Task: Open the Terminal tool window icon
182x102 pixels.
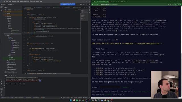Action: pyautogui.click(x=1, y=86)
